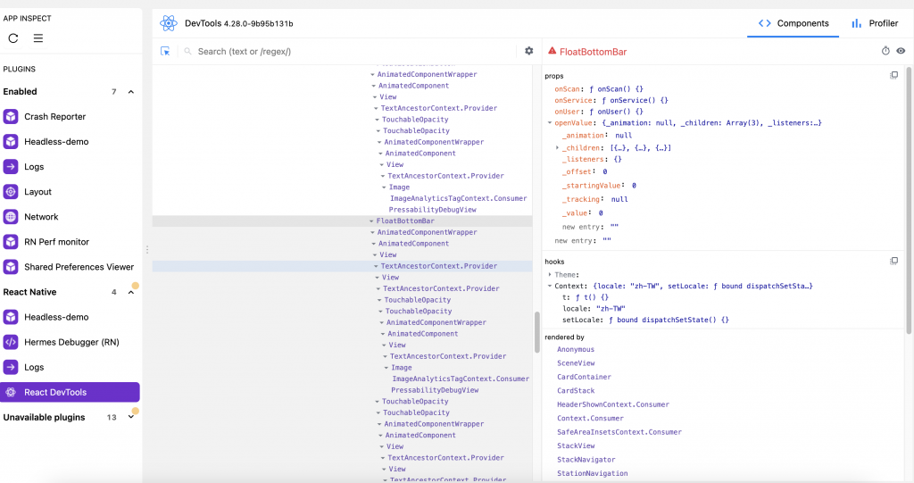Click the locale "zh-TW" hook value
Screen dimensions: 914x483
(x=611, y=309)
